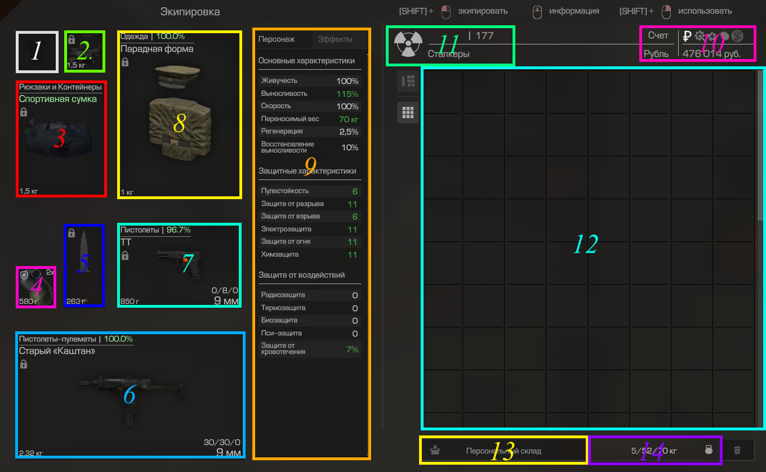The image size is (766, 472).
Task: Click the Выносливость 115% row
Action: [310, 93]
